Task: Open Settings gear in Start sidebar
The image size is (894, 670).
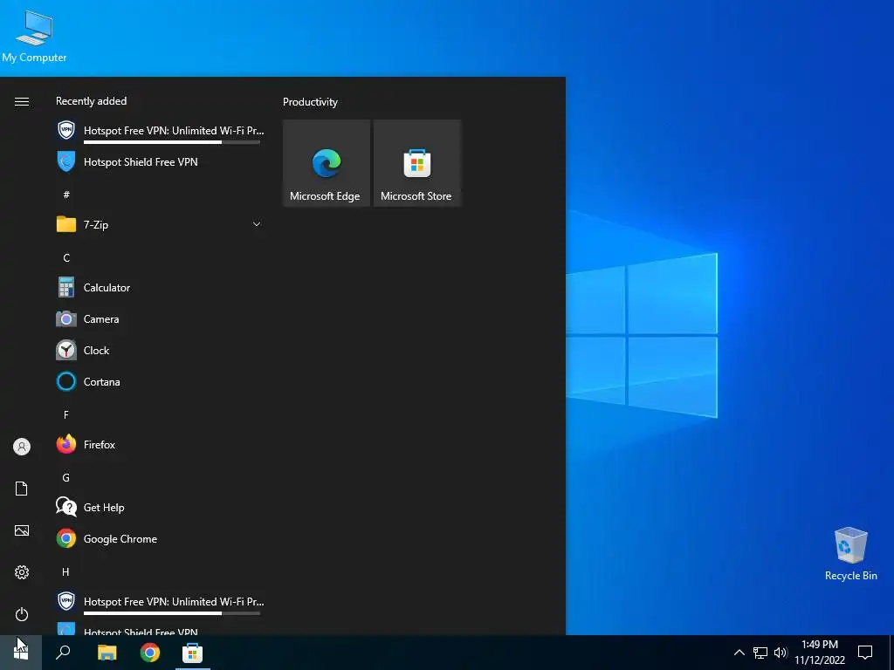Action: 22,572
